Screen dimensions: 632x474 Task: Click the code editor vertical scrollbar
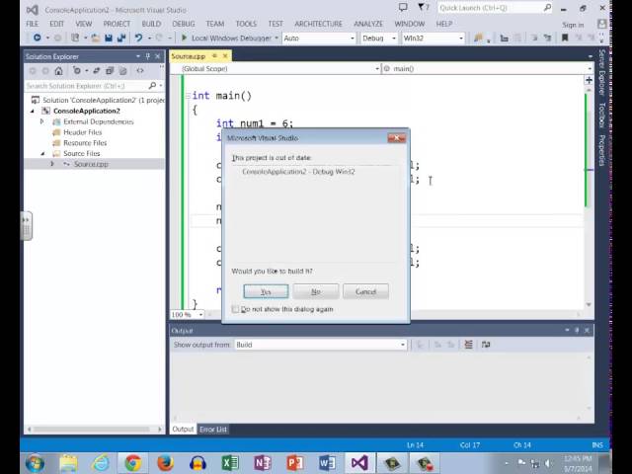point(589,197)
